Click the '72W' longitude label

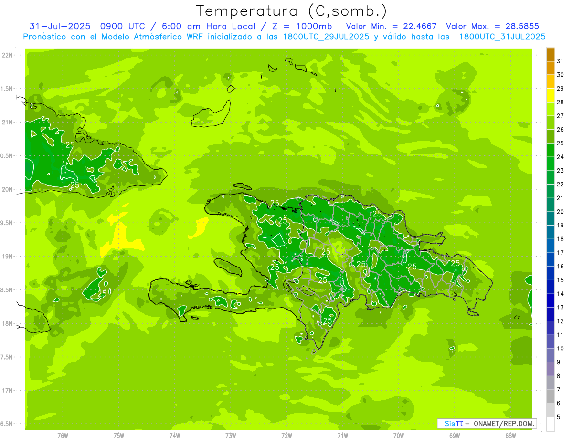(x=287, y=436)
